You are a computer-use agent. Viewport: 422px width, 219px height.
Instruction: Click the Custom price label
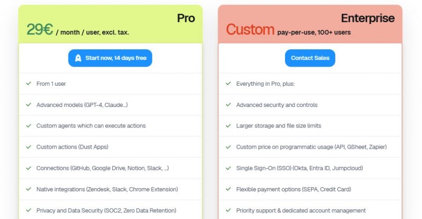(x=250, y=30)
